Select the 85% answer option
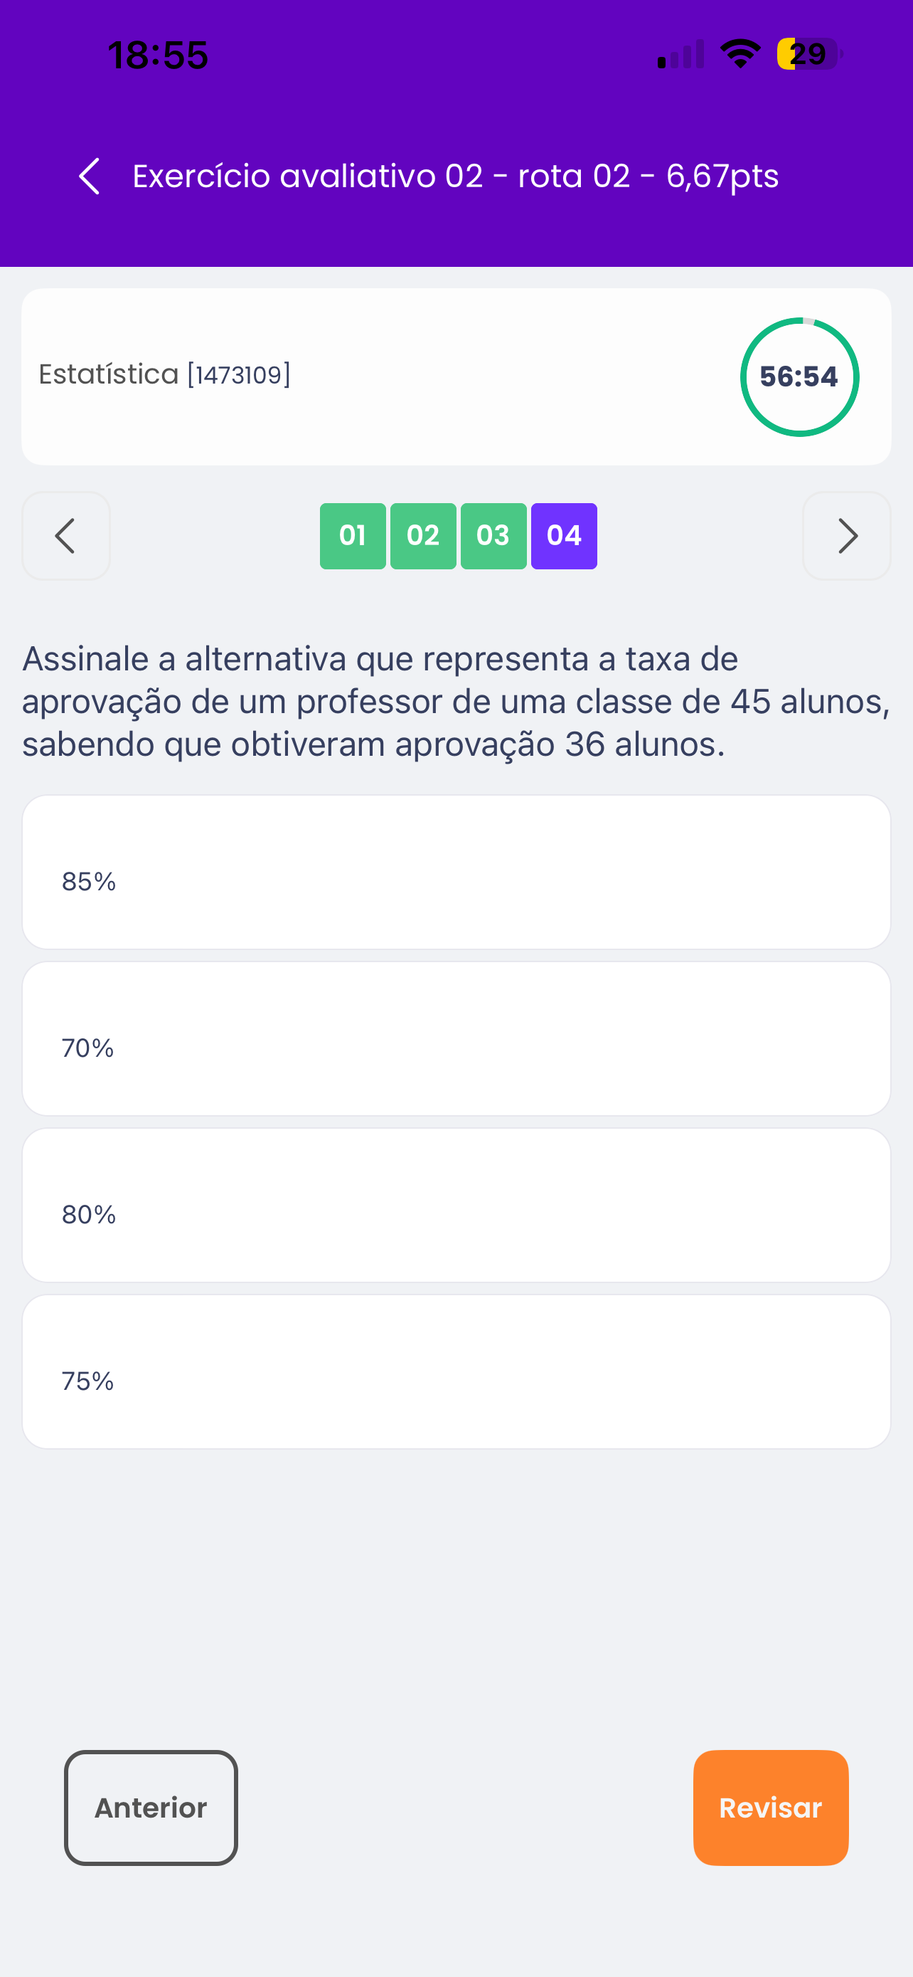Screen dimensions: 913x1977 click(x=456, y=872)
